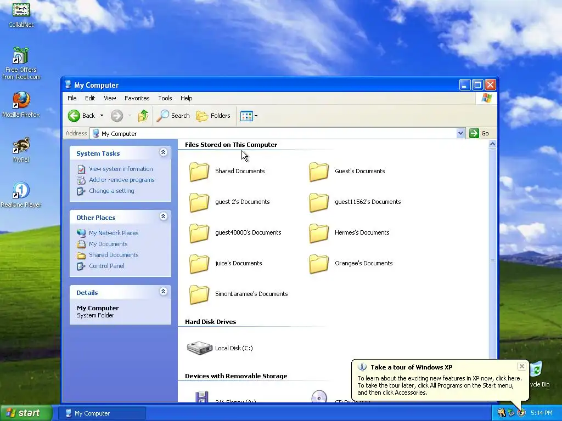This screenshot has height=421, width=562.
Task: Click the CollabNet desktop icon
Action: click(x=21, y=10)
